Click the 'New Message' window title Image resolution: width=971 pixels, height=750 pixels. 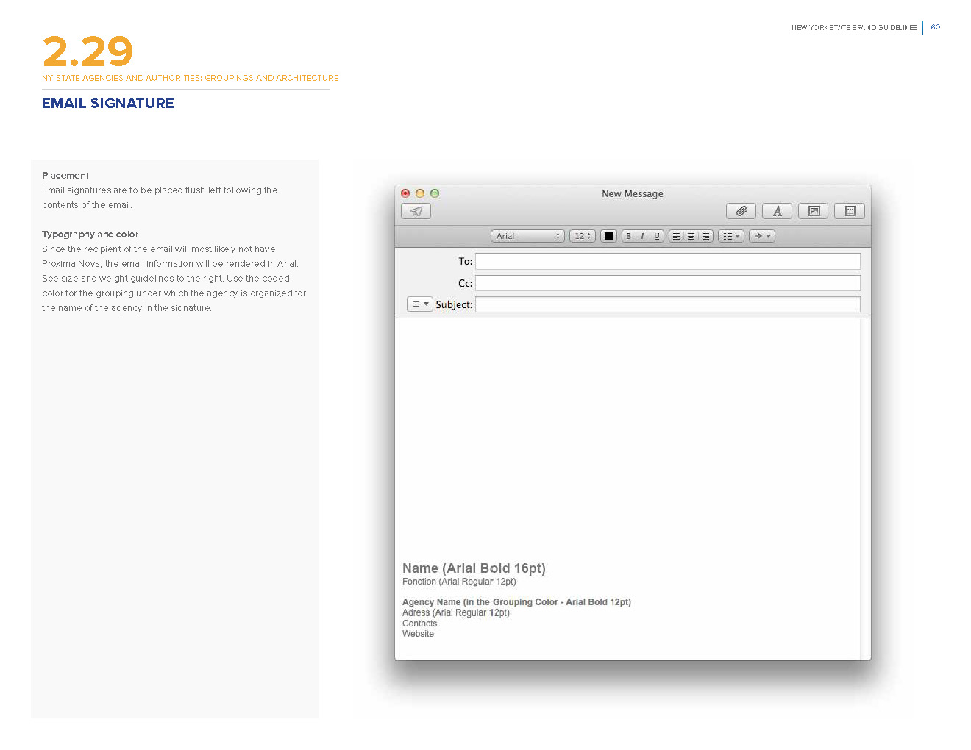tap(633, 193)
